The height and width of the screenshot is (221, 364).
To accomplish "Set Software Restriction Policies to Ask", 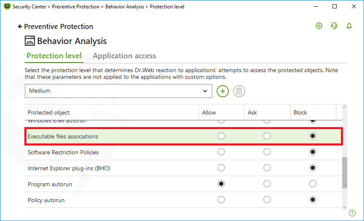I will [267, 152].
